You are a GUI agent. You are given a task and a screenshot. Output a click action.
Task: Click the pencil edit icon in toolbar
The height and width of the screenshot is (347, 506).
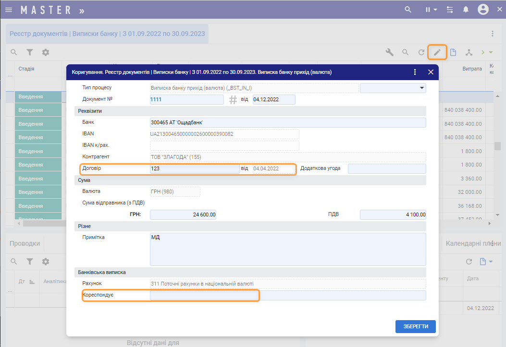(x=437, y=52)
